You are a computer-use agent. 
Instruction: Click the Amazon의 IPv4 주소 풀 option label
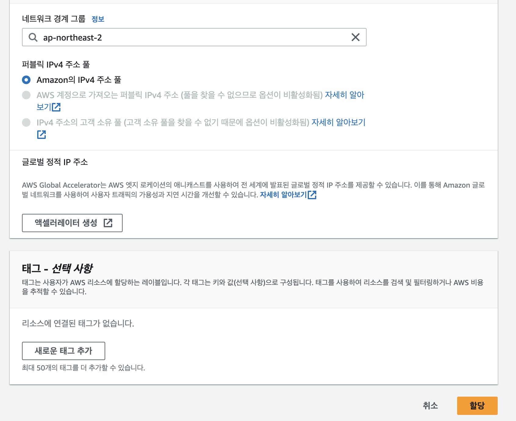[79, 80]
